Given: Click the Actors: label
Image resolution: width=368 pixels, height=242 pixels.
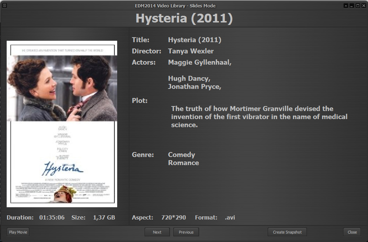Looking at the screenshot, I should 143,62.
